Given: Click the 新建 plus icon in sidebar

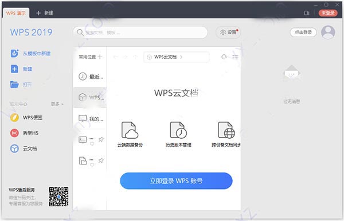Looking at the screenshot, I should pos(14,69).
